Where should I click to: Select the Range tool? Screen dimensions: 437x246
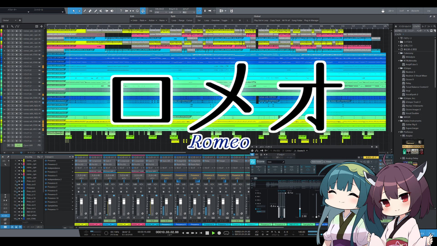79,11
